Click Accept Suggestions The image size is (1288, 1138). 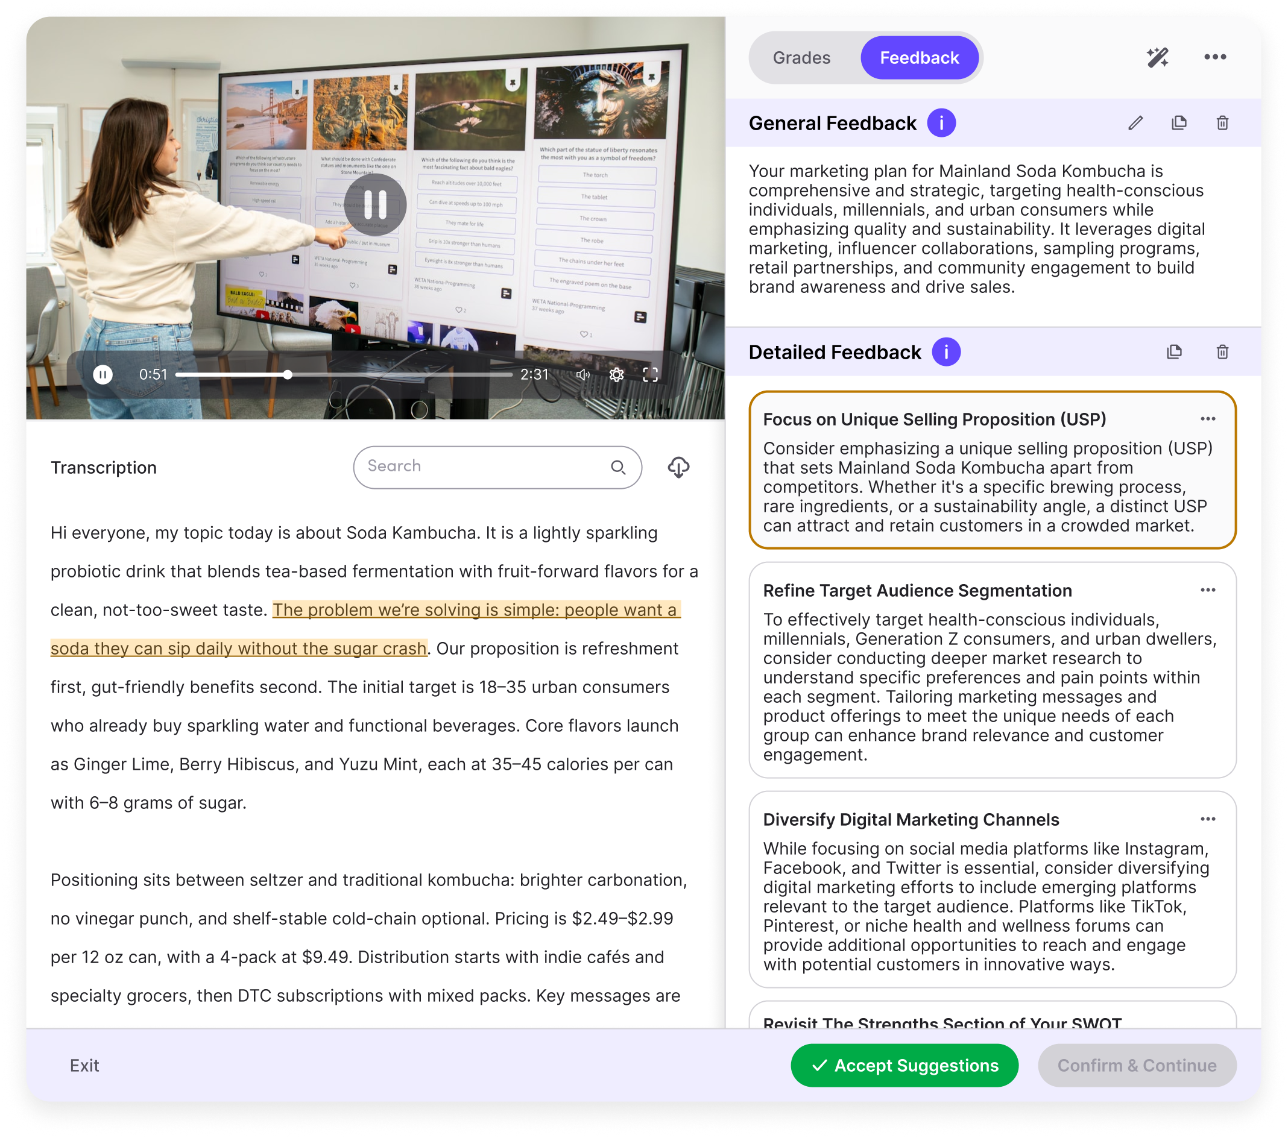click(x=904, y=1065)
